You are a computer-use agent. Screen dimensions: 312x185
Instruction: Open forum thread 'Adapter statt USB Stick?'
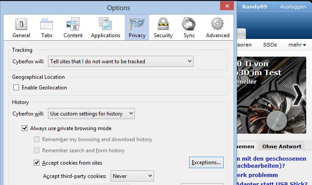(x=272, y=183)
